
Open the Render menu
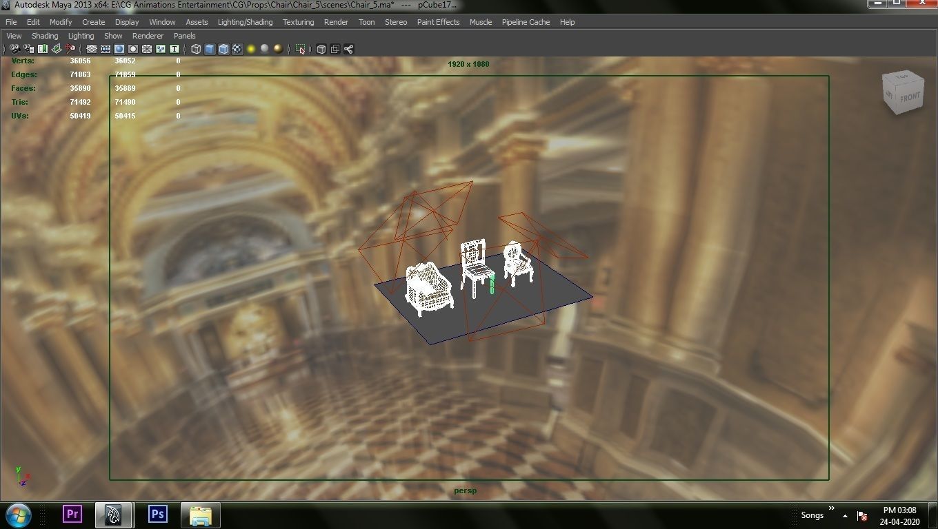click(336, 22)
